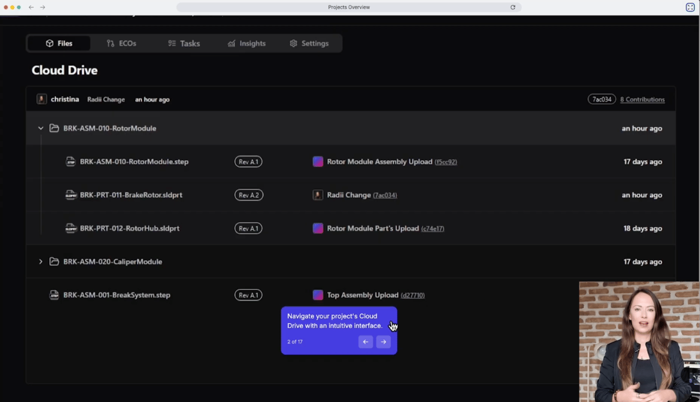Image resolution: width=700 pixels, height=402 pixels.
Task: Go to next tour step arrow
Action: [384, 342]
